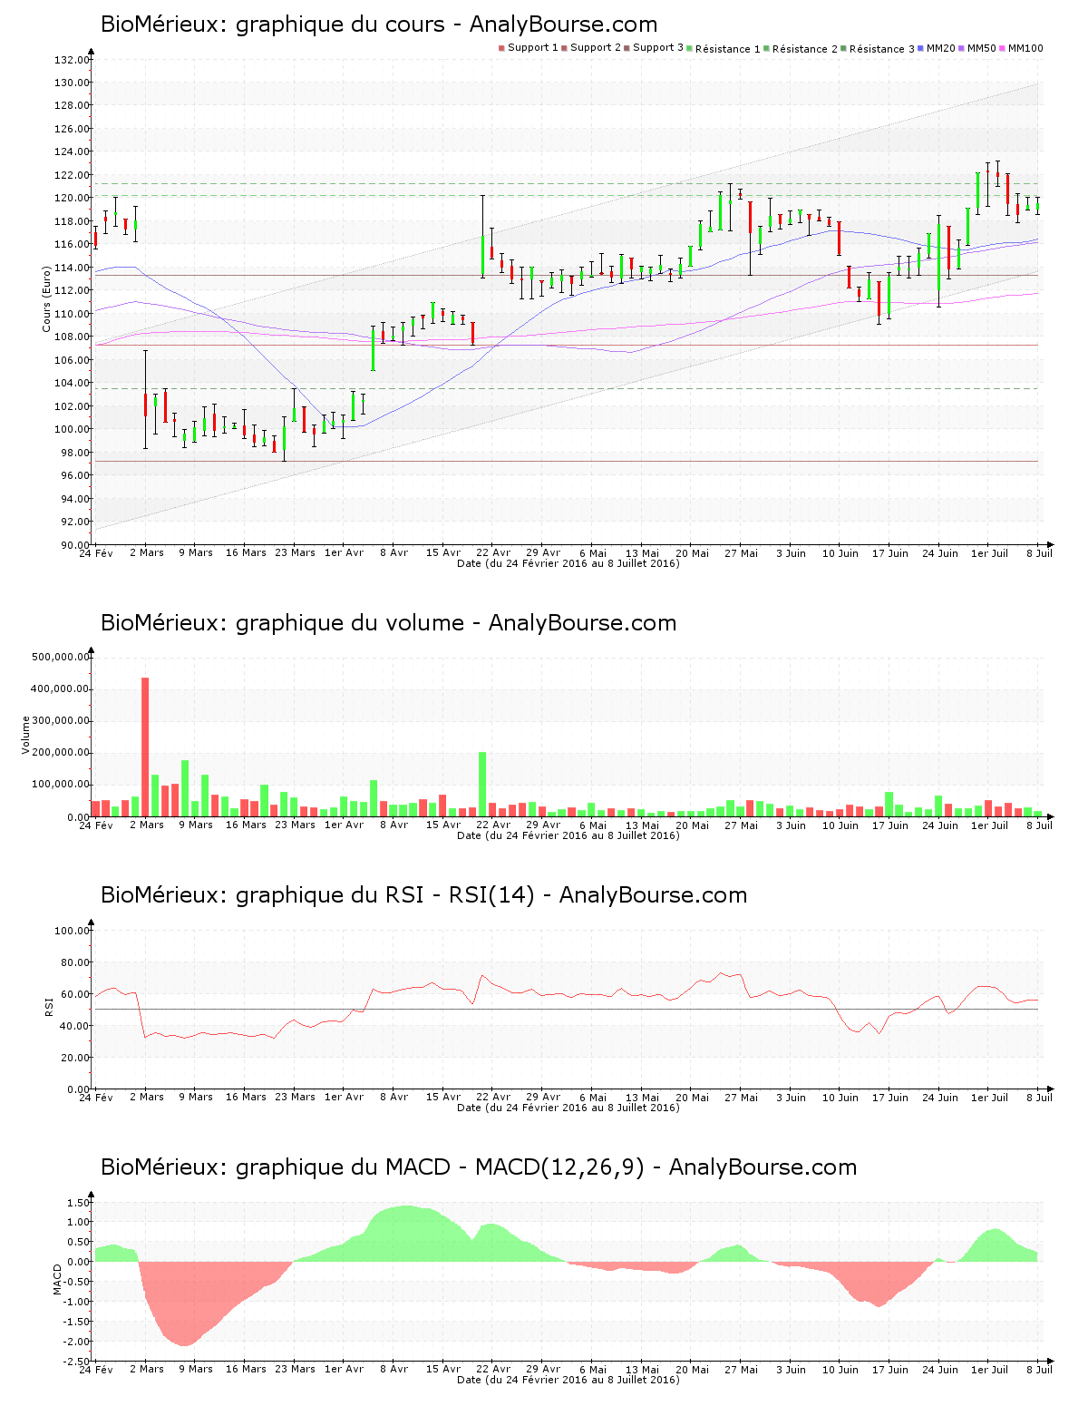Click the 100.00 value on RSI axis

[72, 931]
